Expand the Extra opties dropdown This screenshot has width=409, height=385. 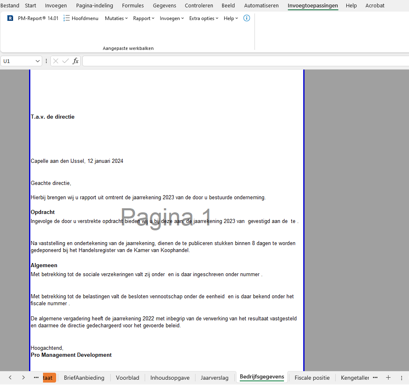click(204, 18)
